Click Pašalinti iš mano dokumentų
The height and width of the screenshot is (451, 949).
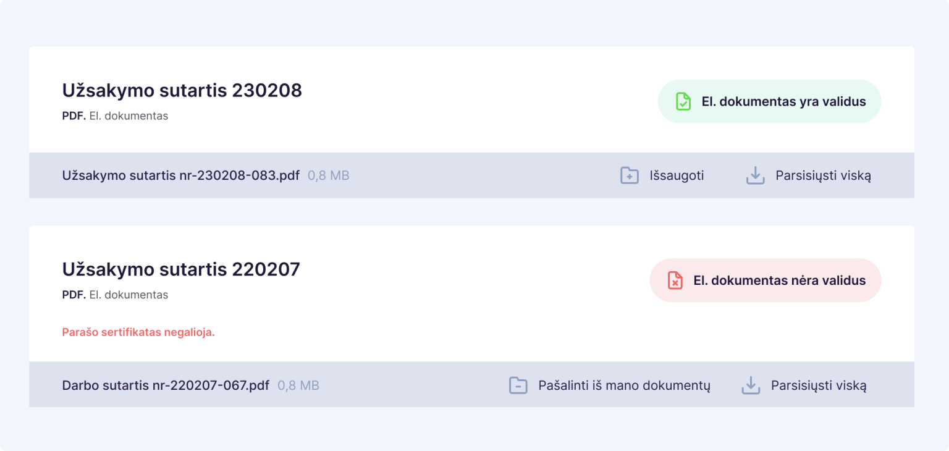pos(624,386)
